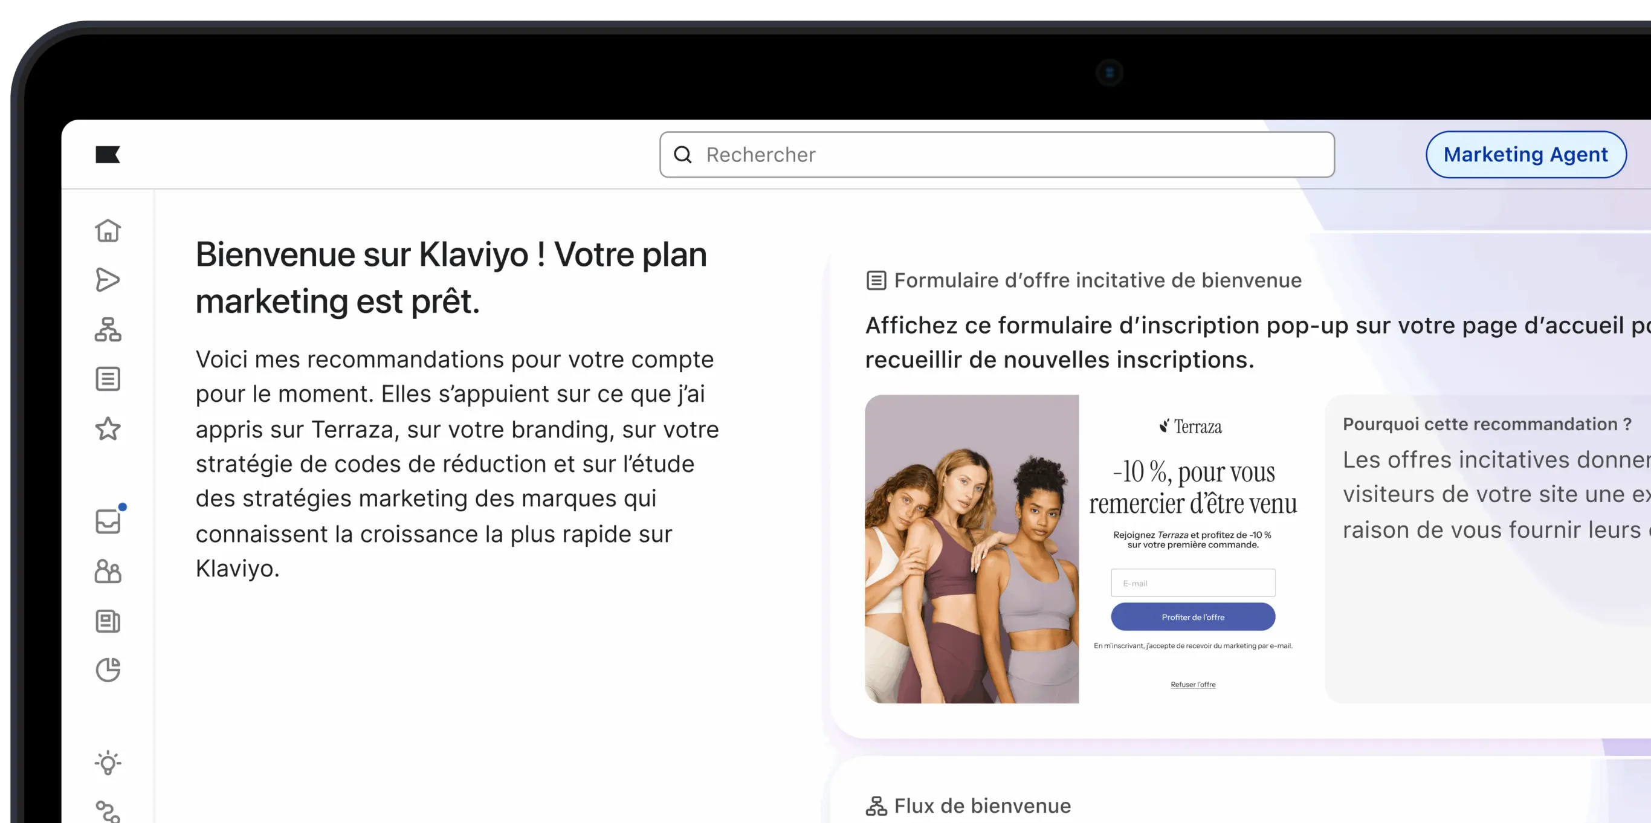Open Reviews star icon in sidebar
The height and width of the screenshot is (823, 1651).
point(108,428)
